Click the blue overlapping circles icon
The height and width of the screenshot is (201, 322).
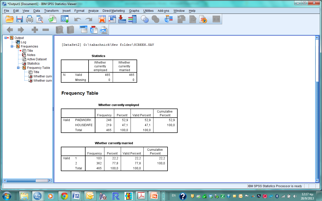tap(145, 19)
